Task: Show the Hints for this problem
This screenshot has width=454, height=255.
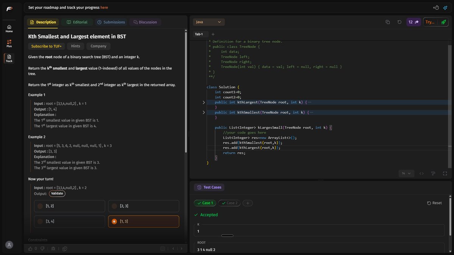Action: tap(76, 46)
